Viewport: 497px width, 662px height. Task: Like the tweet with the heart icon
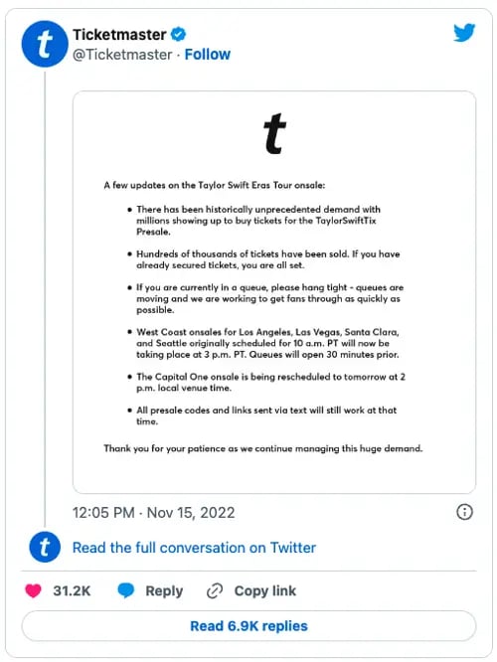click(x=34, y=590)
